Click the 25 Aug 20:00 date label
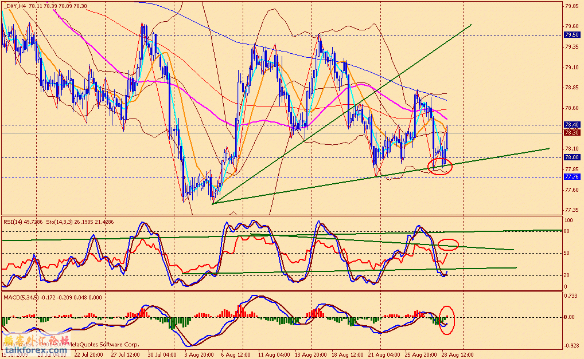Screen dimensions: 584x359 coord(421,354)
